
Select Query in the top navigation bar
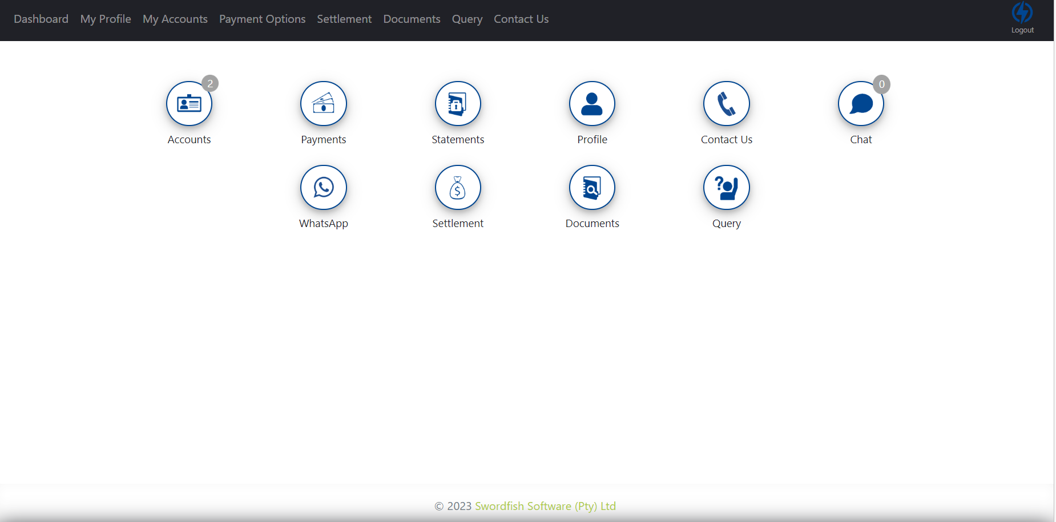467,19
